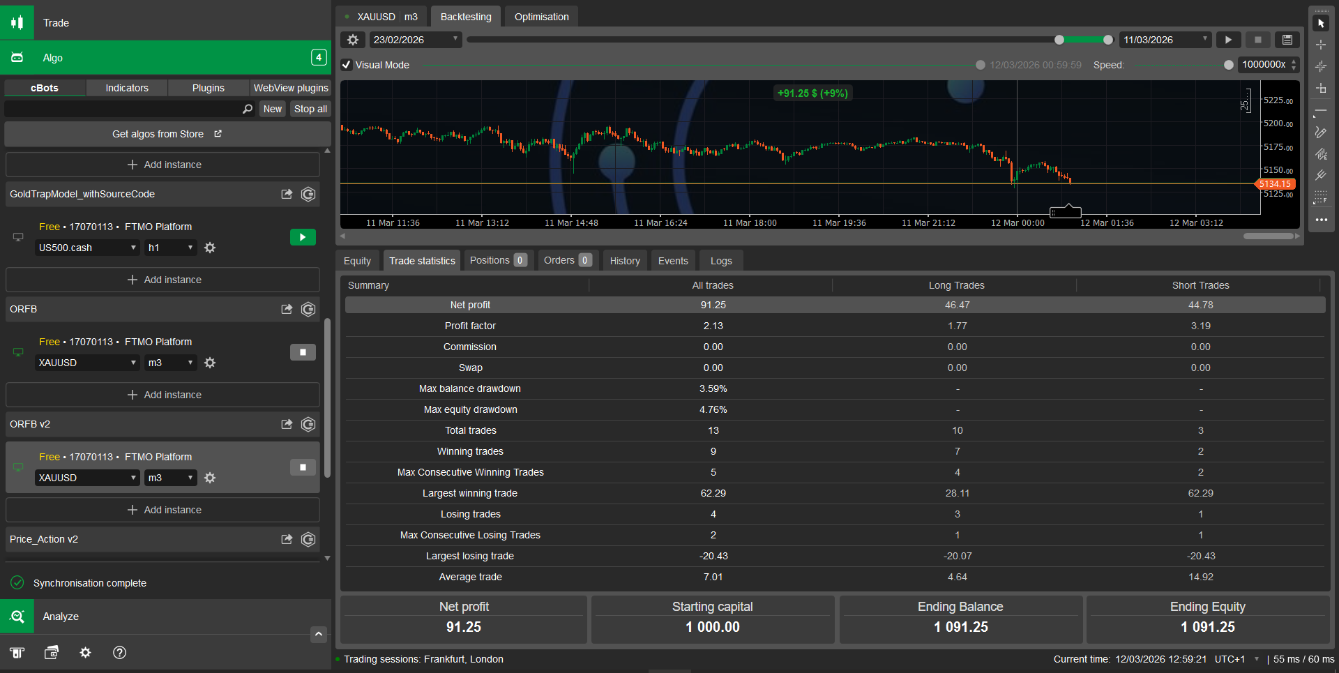Click the save backtest report icon

click(x=1287, y=40)
